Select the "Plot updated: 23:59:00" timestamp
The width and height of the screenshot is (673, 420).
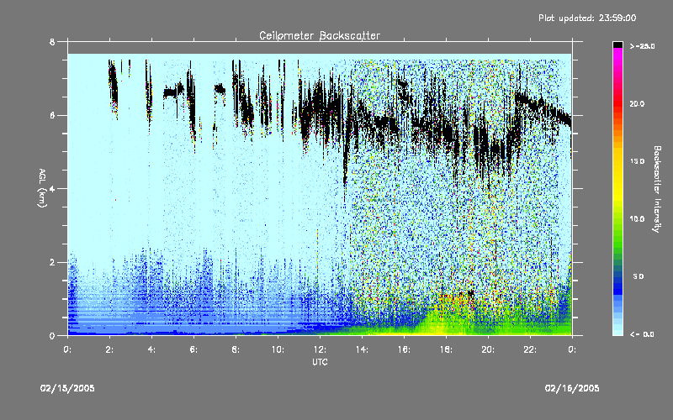pyautogui.click(x=587, y=18)
